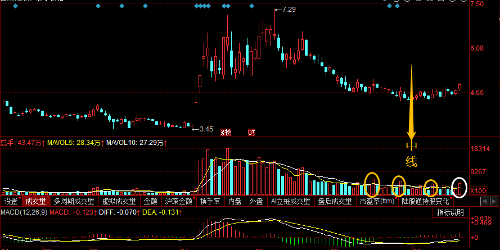Click the DEA: -0.131 value
The width and height of the screenshot is (500, 250).
point(163,212)
